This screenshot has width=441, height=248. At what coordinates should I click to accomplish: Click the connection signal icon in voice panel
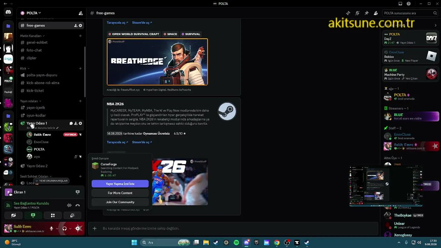(8, 205)
